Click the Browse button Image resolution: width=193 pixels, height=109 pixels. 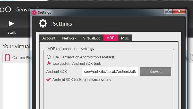point(155,71)
